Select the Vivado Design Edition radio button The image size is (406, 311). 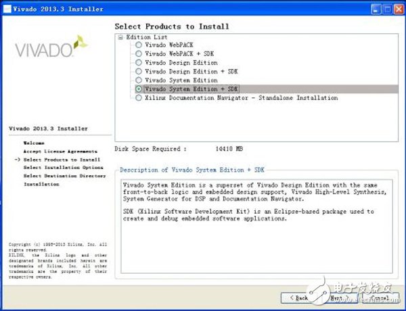click(139, 62)
